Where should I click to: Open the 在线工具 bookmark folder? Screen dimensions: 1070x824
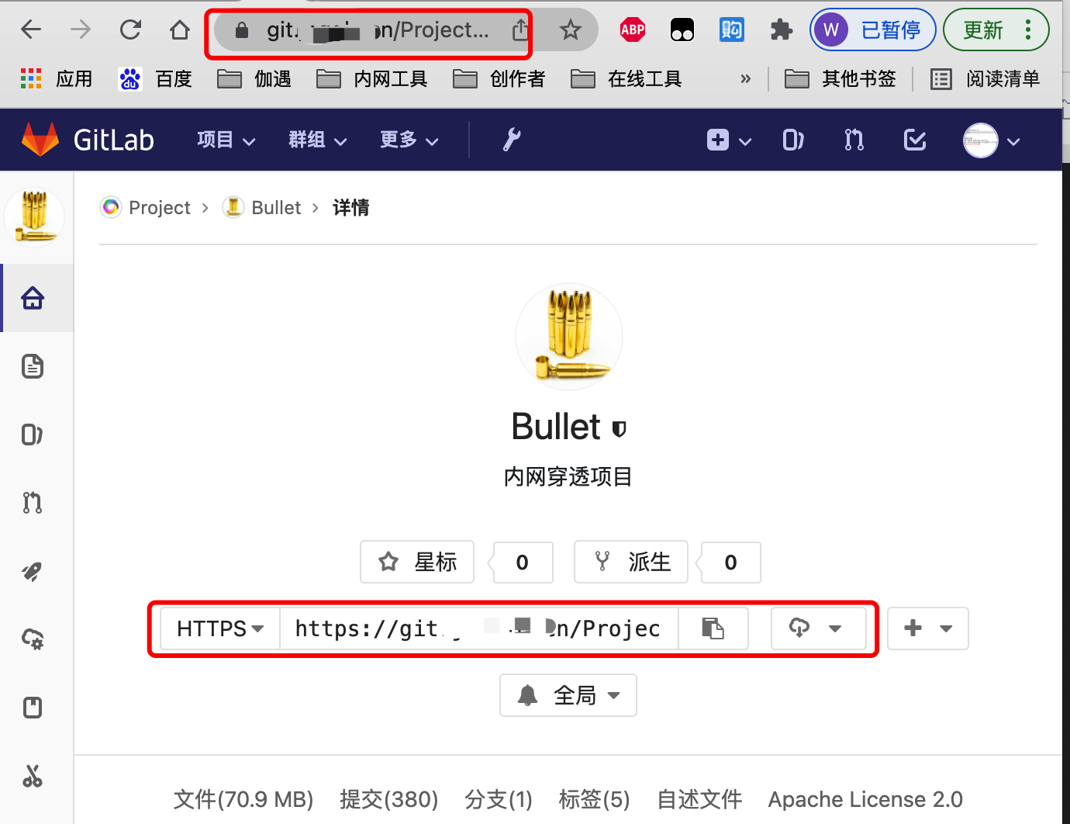click(x=626, y=78)
